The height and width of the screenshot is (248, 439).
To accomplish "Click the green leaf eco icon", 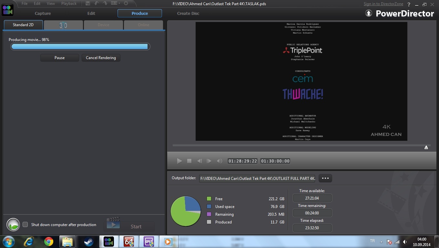I will (x=13, y=225).
